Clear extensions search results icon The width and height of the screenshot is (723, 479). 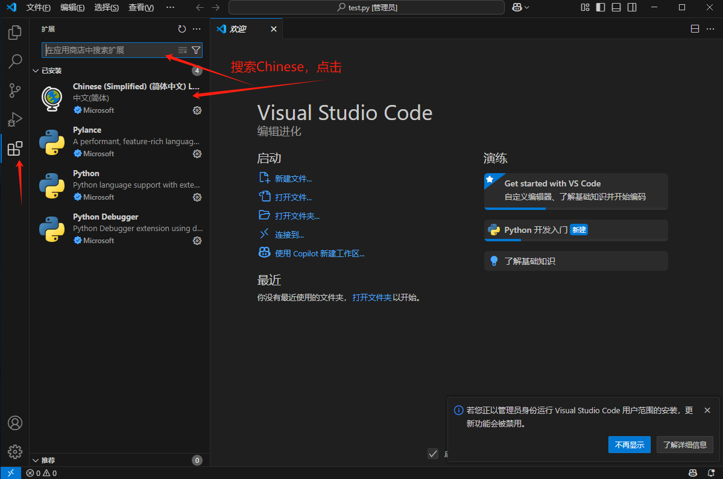coord(183,50)
